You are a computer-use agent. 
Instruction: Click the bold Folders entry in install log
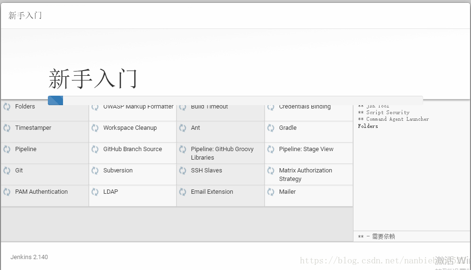point(368,126)
